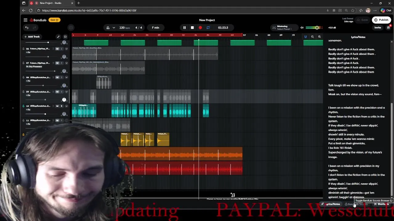Click track 11 microphone icon
The height and width of the screenshot is (221, 394).
(23, 120)
